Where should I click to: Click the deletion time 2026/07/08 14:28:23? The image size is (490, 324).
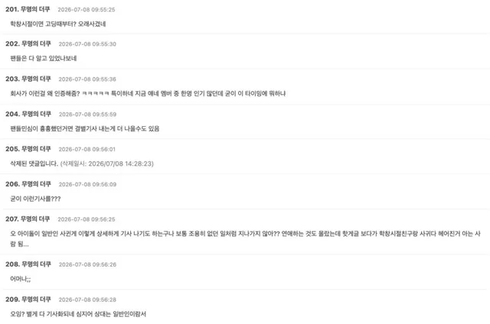click(x=121, y=164)
